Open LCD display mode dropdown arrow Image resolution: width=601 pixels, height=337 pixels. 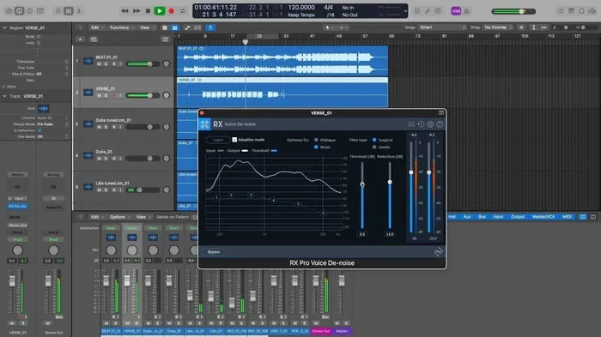click(405, 11)
